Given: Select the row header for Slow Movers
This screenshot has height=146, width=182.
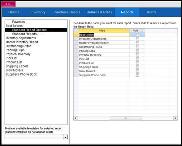Looking at the screenshot, I should [76, 71].
